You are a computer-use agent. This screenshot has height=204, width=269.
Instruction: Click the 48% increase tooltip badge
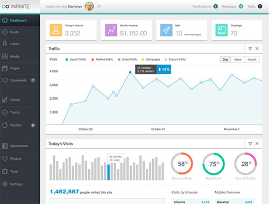tap(164, 69)
